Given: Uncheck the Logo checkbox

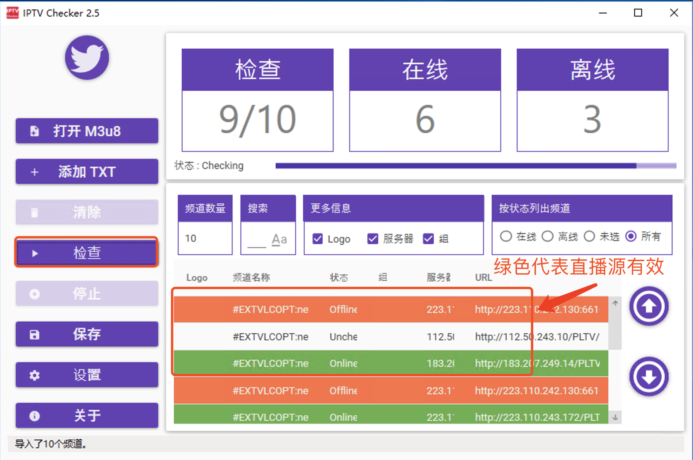Looking at the screenshot, I should (317, 239).
